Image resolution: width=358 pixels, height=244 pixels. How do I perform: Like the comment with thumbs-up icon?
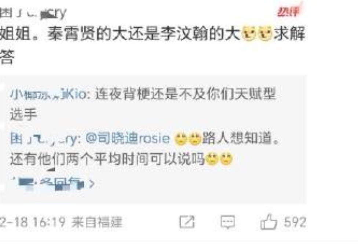click(268, 221)
